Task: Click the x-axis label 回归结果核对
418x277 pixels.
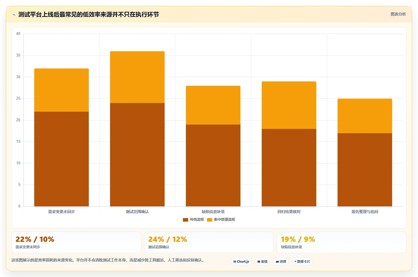Action: 289,212
